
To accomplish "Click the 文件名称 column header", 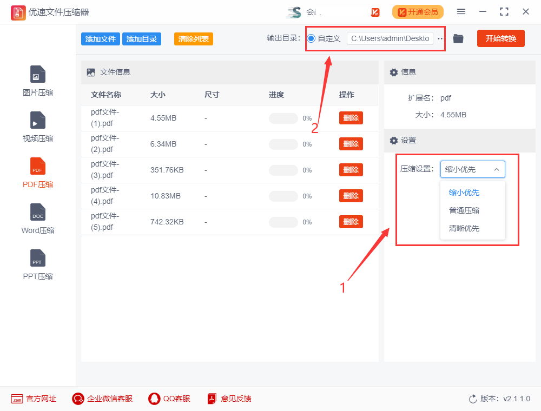I will tap(106, 95).
